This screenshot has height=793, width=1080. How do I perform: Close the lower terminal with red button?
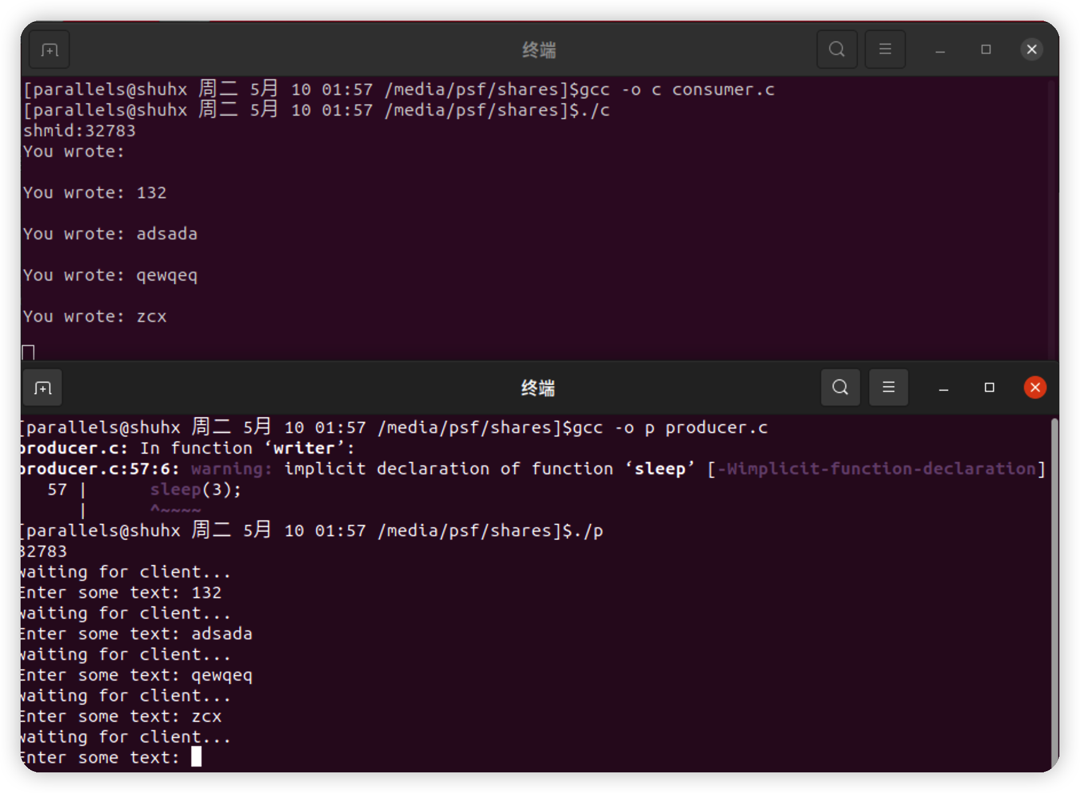click(x=1035, y=388)
